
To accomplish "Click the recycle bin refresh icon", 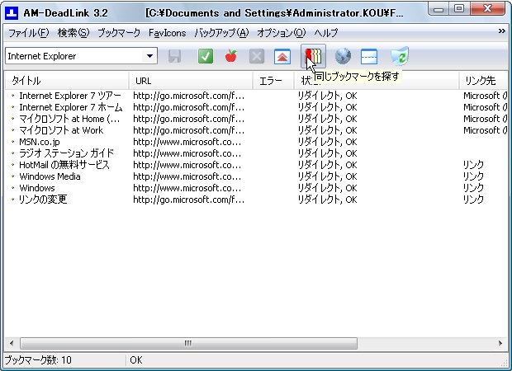I will point(400,56).
